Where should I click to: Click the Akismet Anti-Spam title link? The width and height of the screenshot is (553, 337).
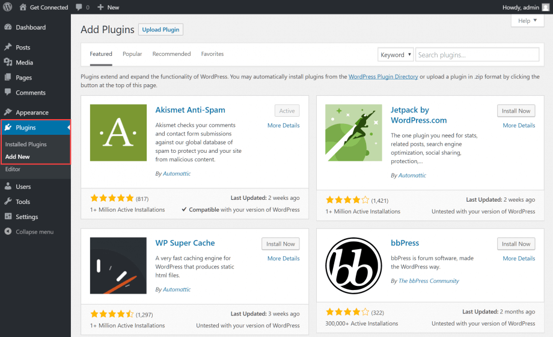190,110
